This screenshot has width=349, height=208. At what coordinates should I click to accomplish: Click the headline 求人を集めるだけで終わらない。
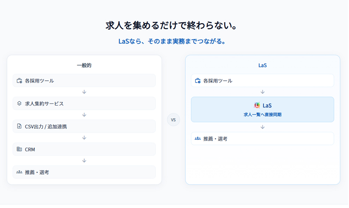pos(172,25)
